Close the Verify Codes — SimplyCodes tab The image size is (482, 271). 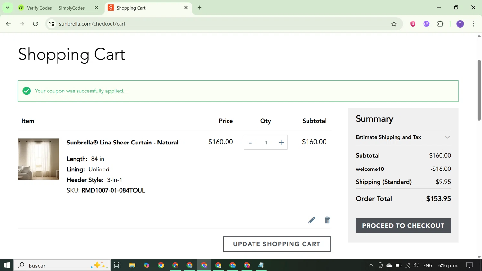click(96, 8)
